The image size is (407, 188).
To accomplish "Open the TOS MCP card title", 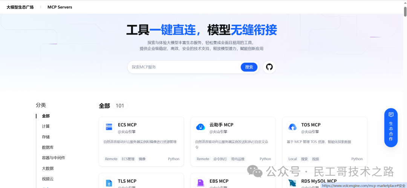I will point(311,125).
